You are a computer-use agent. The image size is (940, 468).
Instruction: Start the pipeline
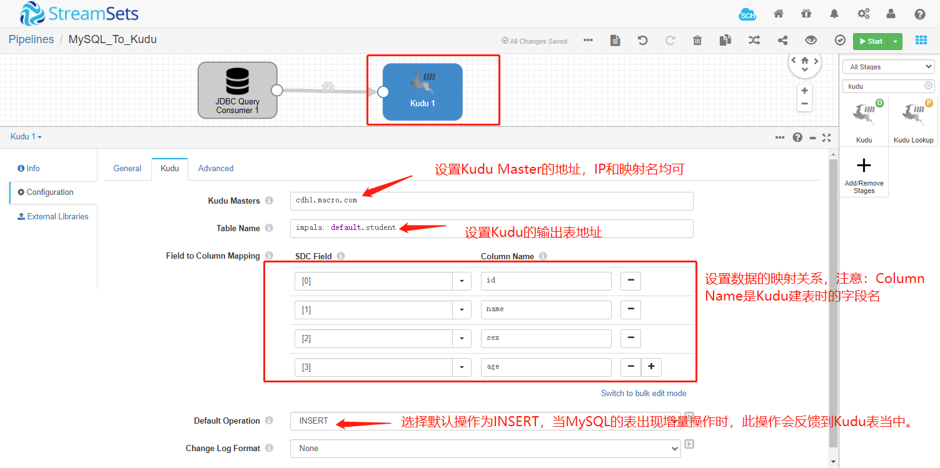(871, 41)
